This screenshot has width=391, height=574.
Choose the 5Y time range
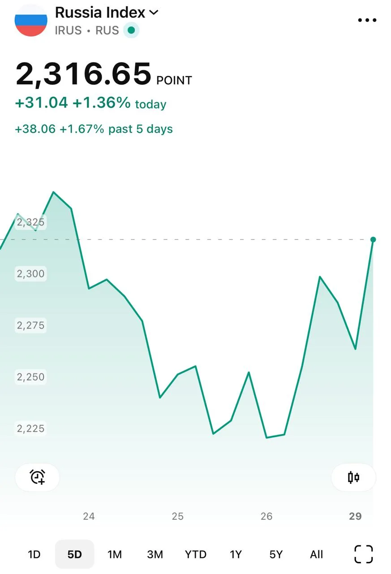pos(276,555)
